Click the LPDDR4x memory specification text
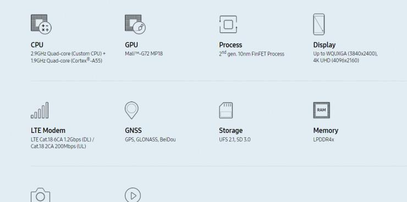This screenshot has height=202, width=407. point(323,139)
